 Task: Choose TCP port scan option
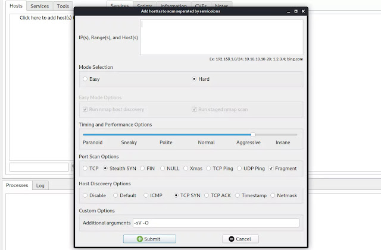click(x=85, y=168)
